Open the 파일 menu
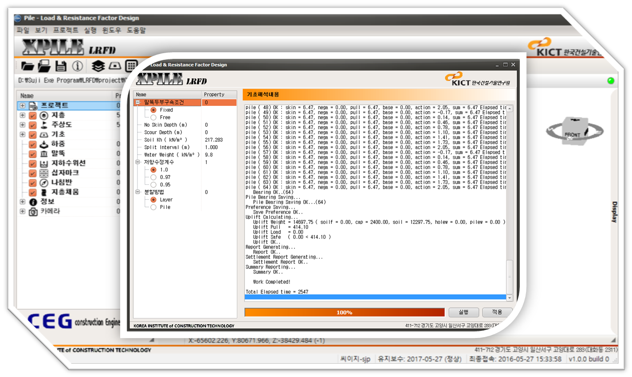The width and height of the screenshot is (632, 377). tap(23, 31)
